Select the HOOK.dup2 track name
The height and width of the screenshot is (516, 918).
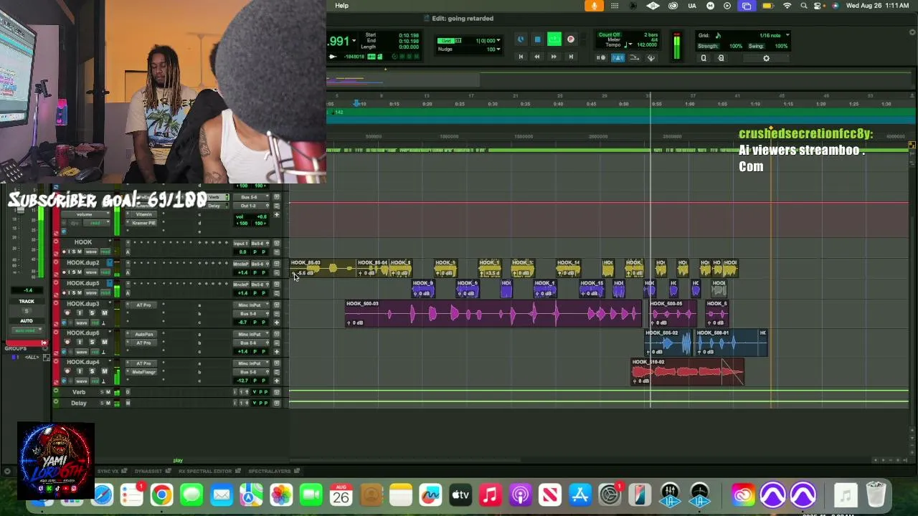(x=83, y=263)
